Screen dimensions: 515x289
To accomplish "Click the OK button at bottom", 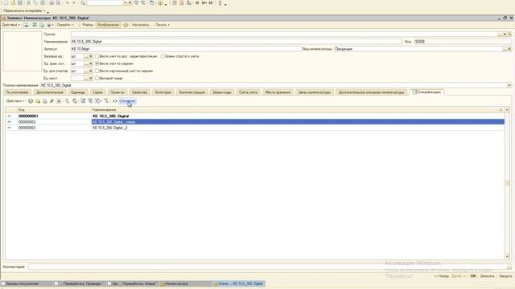I will tap(473, 276).
